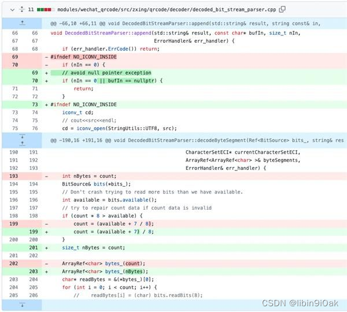The height and width of the screenshot is (312, 347).
Task: Click the removed 'int nBytes = count;' line
Action: tap(89, 176)
